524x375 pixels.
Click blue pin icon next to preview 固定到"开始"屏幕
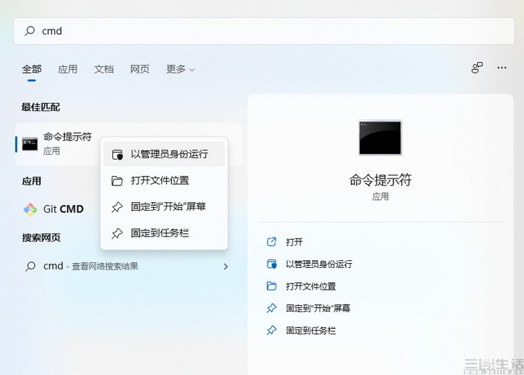pyautogui.click(x=272, y=308)
